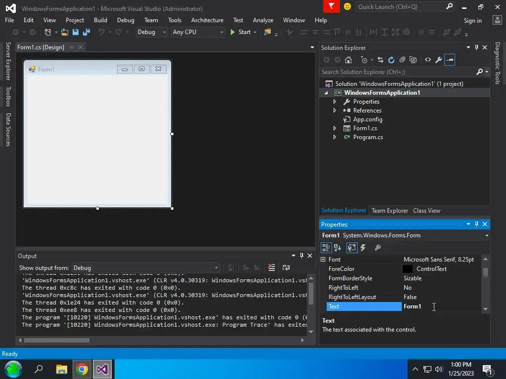Switch to Team Explorer tab
506x379 pixels.
(390, 210)
